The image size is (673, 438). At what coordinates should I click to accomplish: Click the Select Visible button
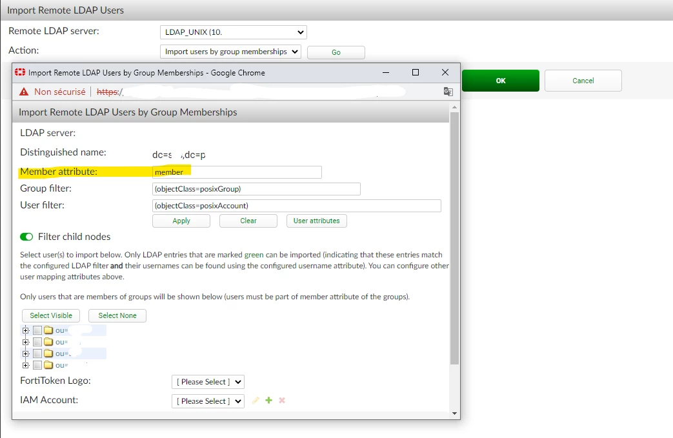tap(51, 315)
